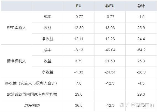Select the -54.2 total cost cell
This screenshot has height=112, width=158.
(141, 50)
